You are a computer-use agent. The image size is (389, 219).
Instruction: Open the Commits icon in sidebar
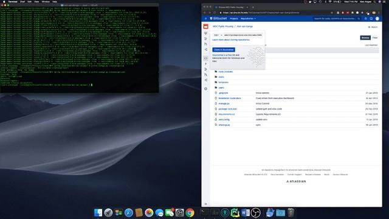(205, 64)
